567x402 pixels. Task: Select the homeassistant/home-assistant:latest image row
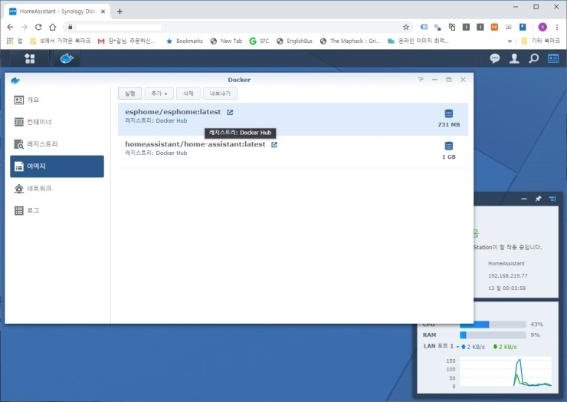(x=293, y=151)
